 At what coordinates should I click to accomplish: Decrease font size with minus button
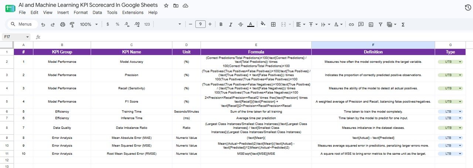pyautogui.click(x=190, y=24)
